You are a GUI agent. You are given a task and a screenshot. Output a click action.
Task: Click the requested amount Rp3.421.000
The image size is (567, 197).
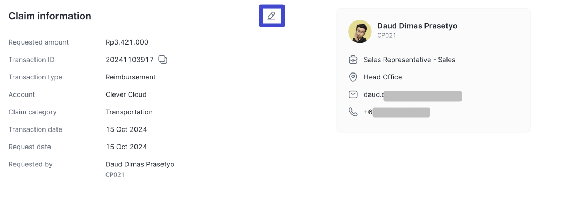click(x=127, y=42)
